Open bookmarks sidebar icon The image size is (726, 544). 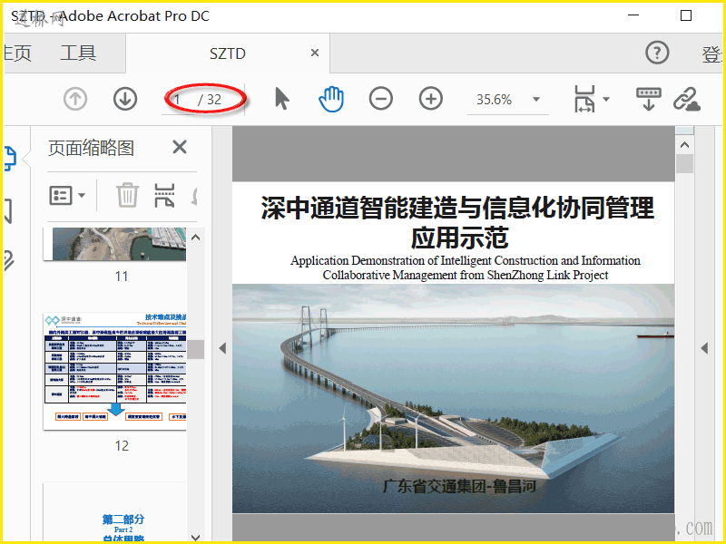coord(8,211)
